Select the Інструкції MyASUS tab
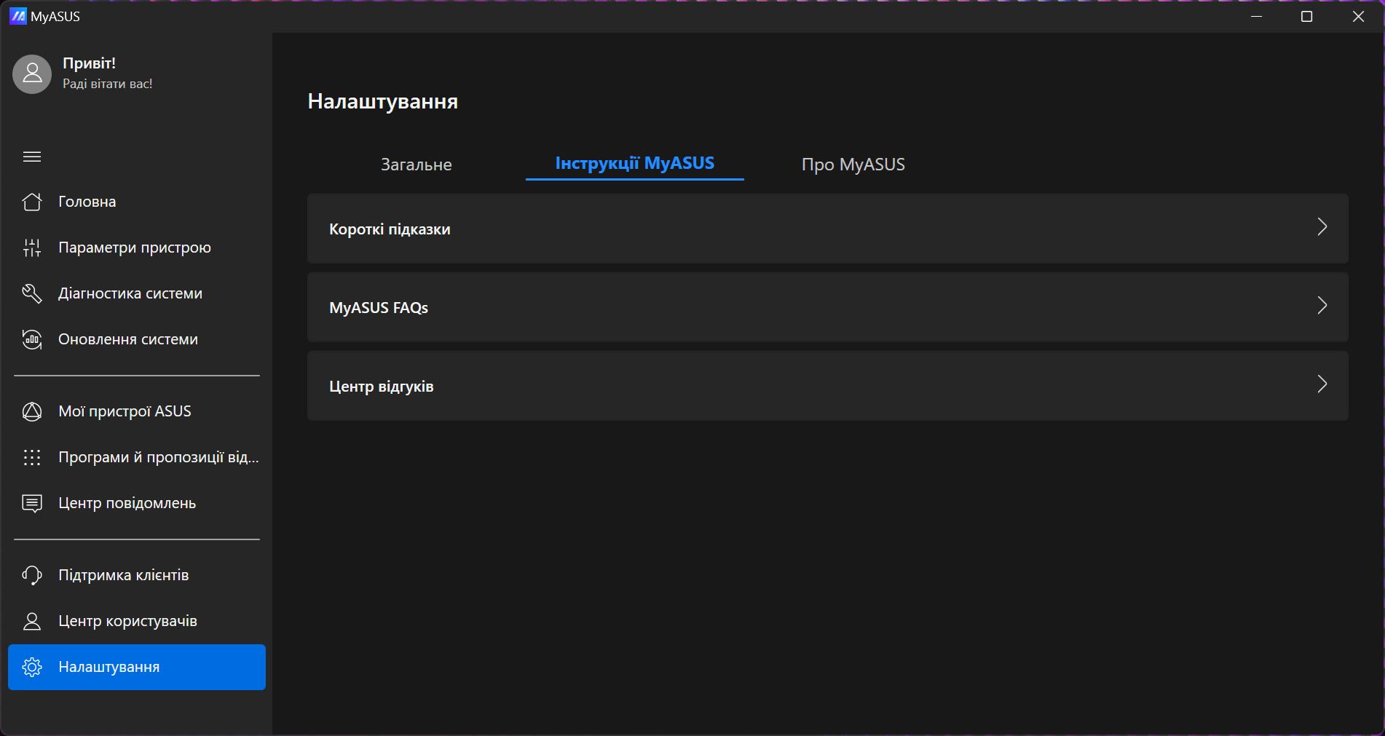Image resolution: width=1385 pixels, height=736 pixels. click(x=634, y=163)
